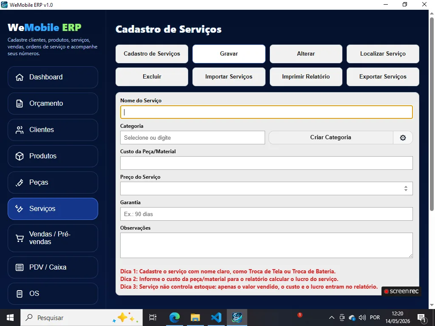Select the Serviços sidebar item
The image size is (435, 326).
click(53, 209)
